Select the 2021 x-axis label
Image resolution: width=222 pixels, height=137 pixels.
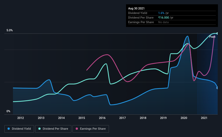click(x=204, y=118)
